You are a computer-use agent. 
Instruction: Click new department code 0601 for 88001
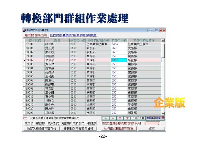[119, 48]
